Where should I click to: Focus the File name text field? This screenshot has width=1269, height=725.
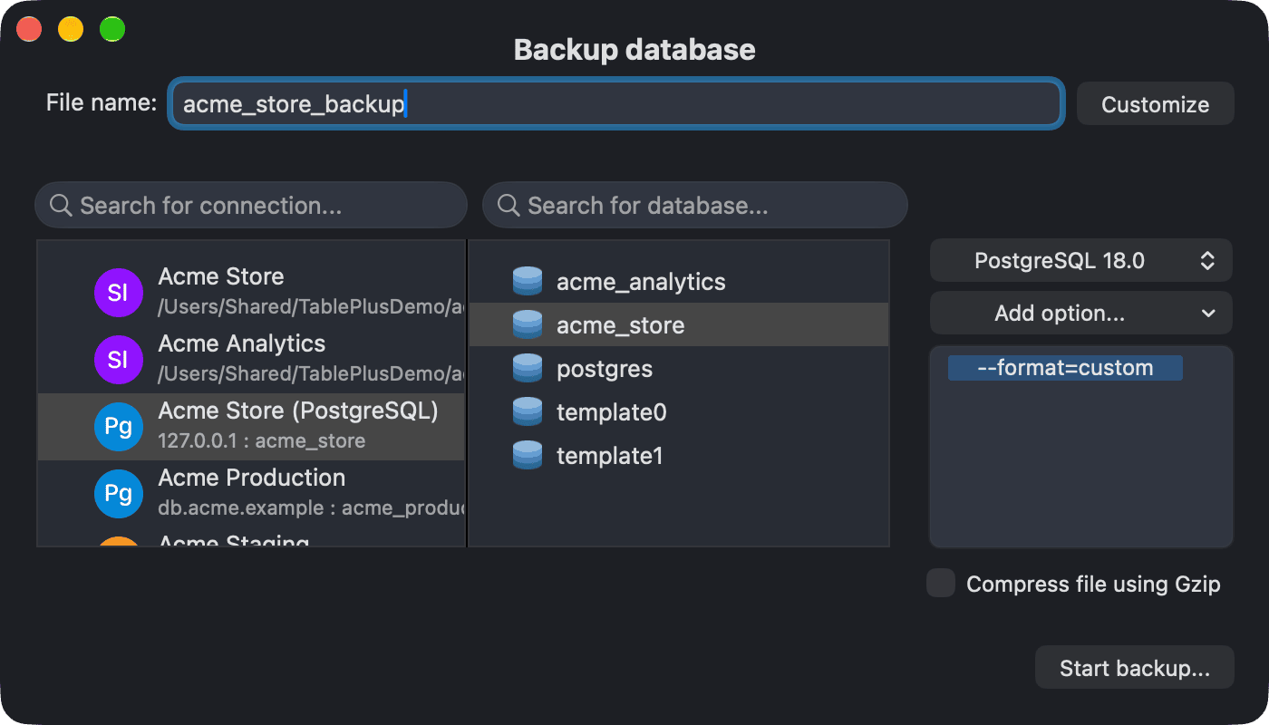point(615,104)
